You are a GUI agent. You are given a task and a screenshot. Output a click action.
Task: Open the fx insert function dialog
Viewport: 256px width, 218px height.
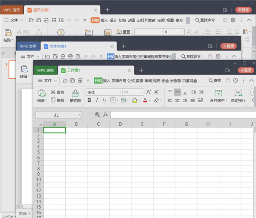coord(105,115)
